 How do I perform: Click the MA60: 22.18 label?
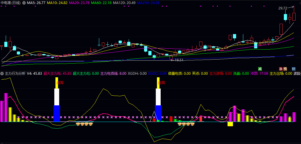pos(101,3)
